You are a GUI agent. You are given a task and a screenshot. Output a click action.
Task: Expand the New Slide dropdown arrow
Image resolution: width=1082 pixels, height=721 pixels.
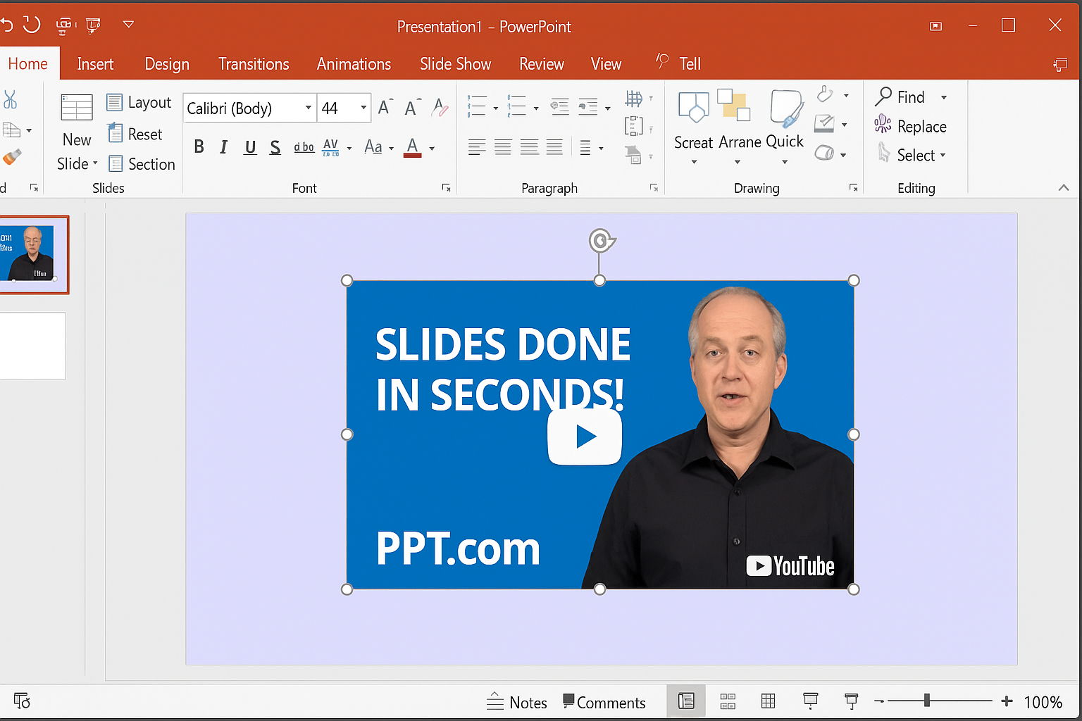95,163
